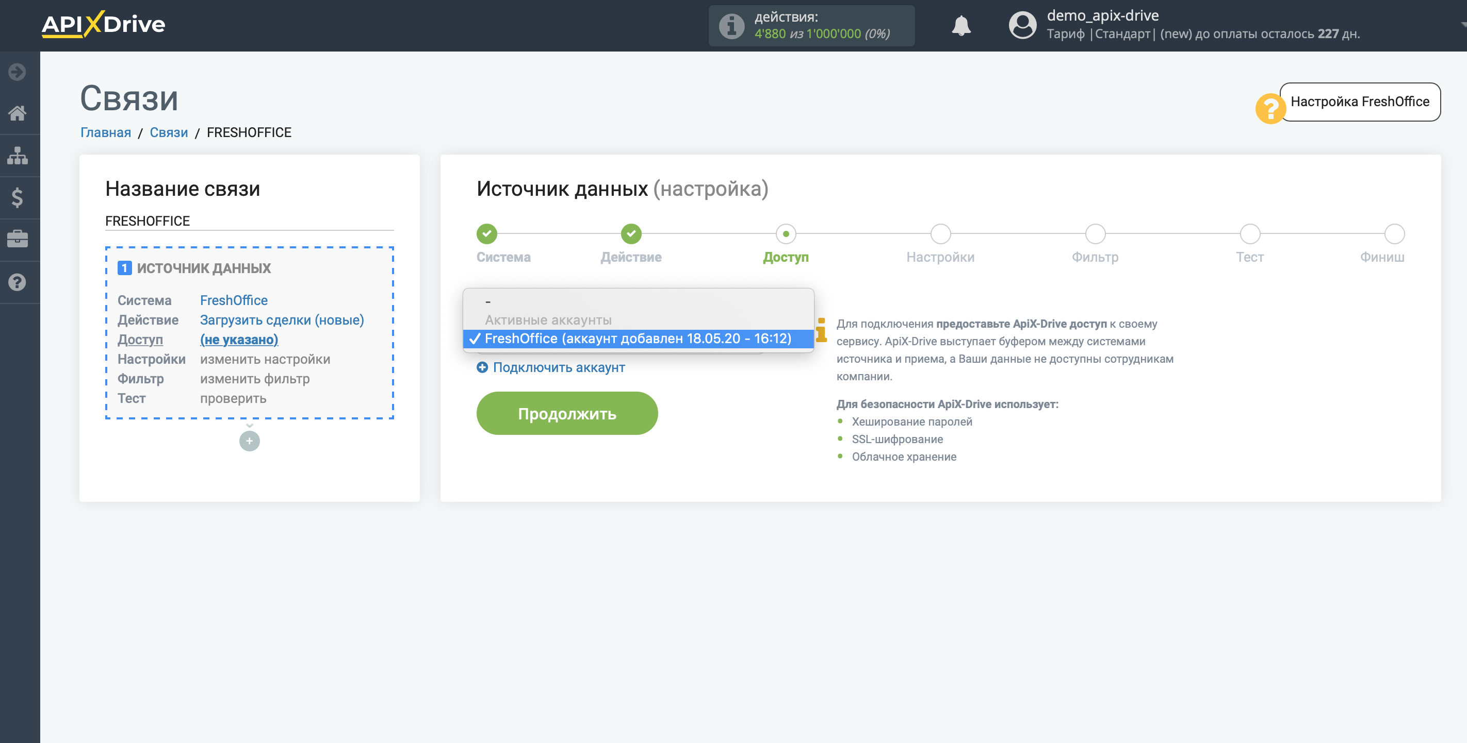This screenshot has height=743, width=1467.
Task: Click the (не указано) access link
Action: [x=239, y=340]
